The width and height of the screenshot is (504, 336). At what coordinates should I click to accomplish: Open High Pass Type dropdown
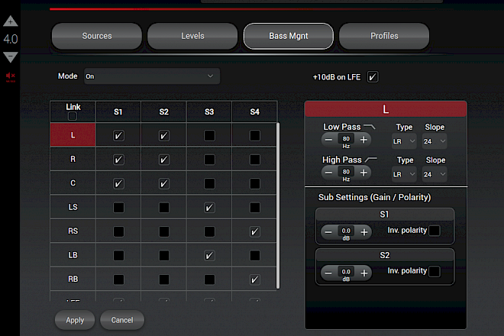(404, 174)
